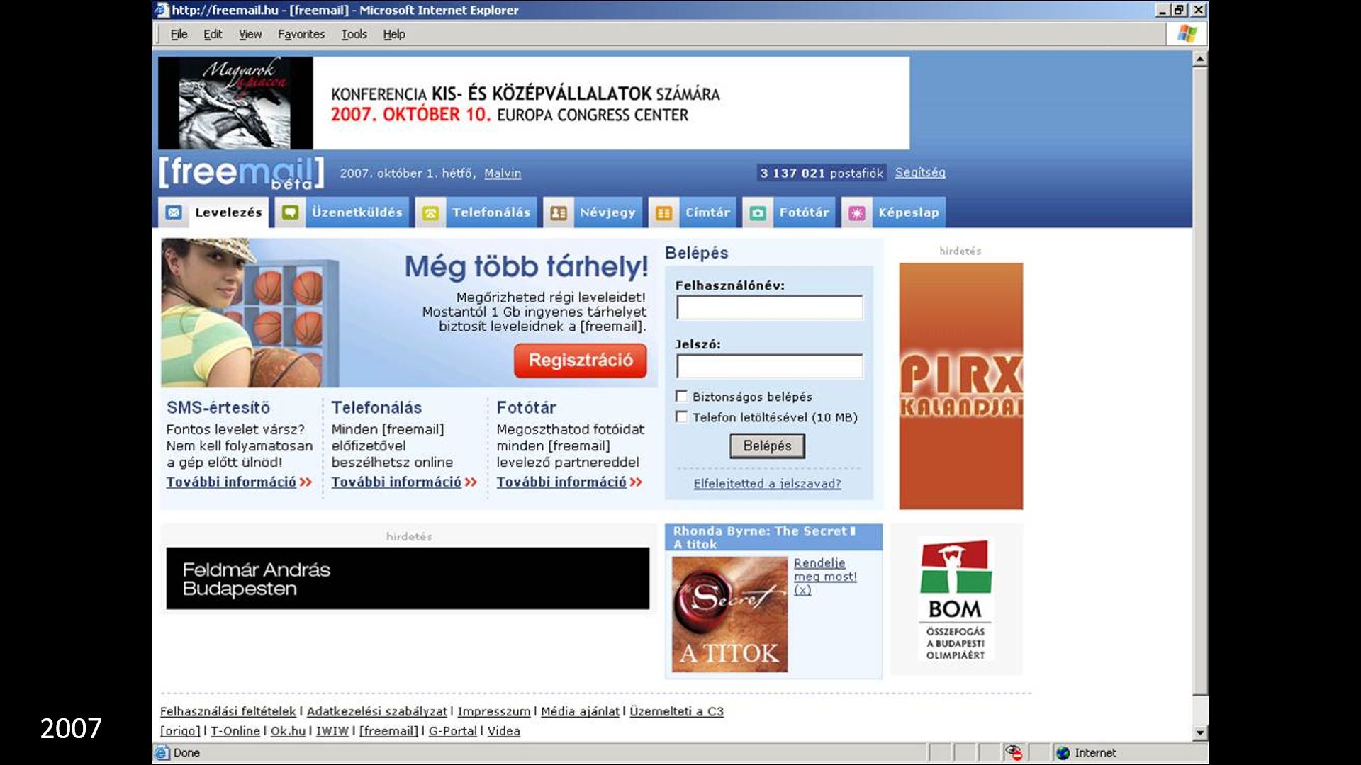Click the A Titok book cover thumbnail
This screenshot has height=765, width=1361.
click(730, 614)
